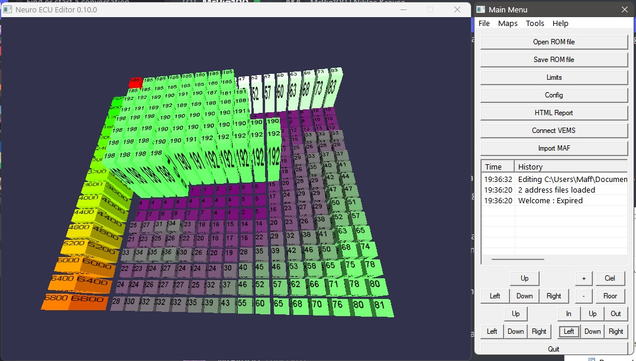Open the Tools menu

[x=535, y=24]
